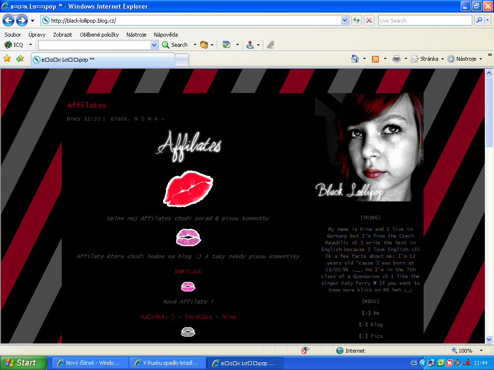This screenshot has height=370, width=494.
Task: Click into the Live Search field
Action: [x=425, y=21]
